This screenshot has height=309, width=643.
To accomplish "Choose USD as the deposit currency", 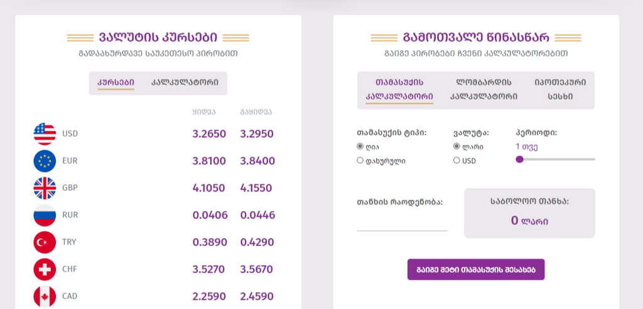I will pos(457,161).
